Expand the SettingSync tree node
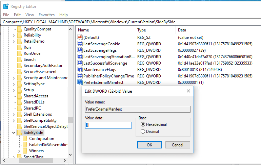261x165 pixels. 14,84
